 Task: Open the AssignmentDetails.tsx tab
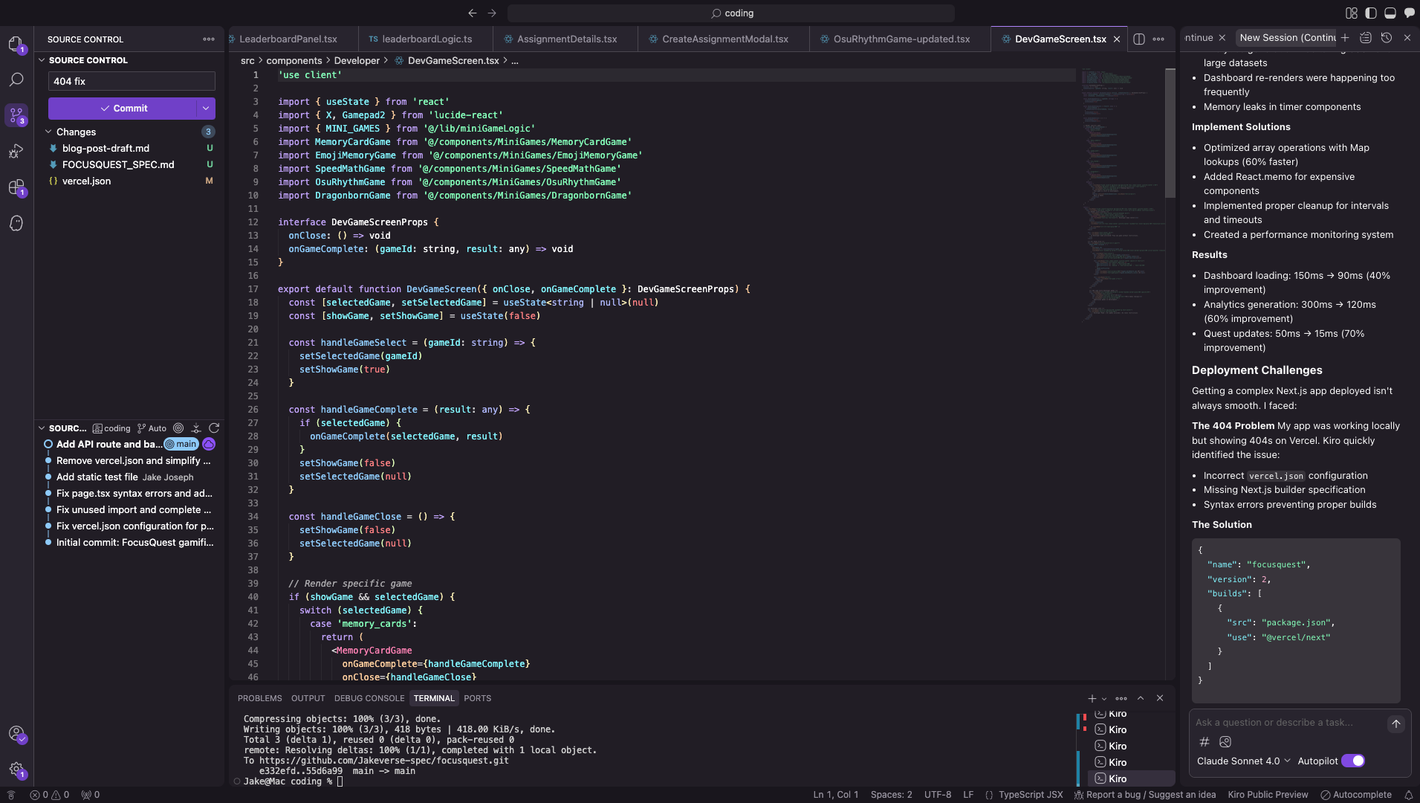566,39
